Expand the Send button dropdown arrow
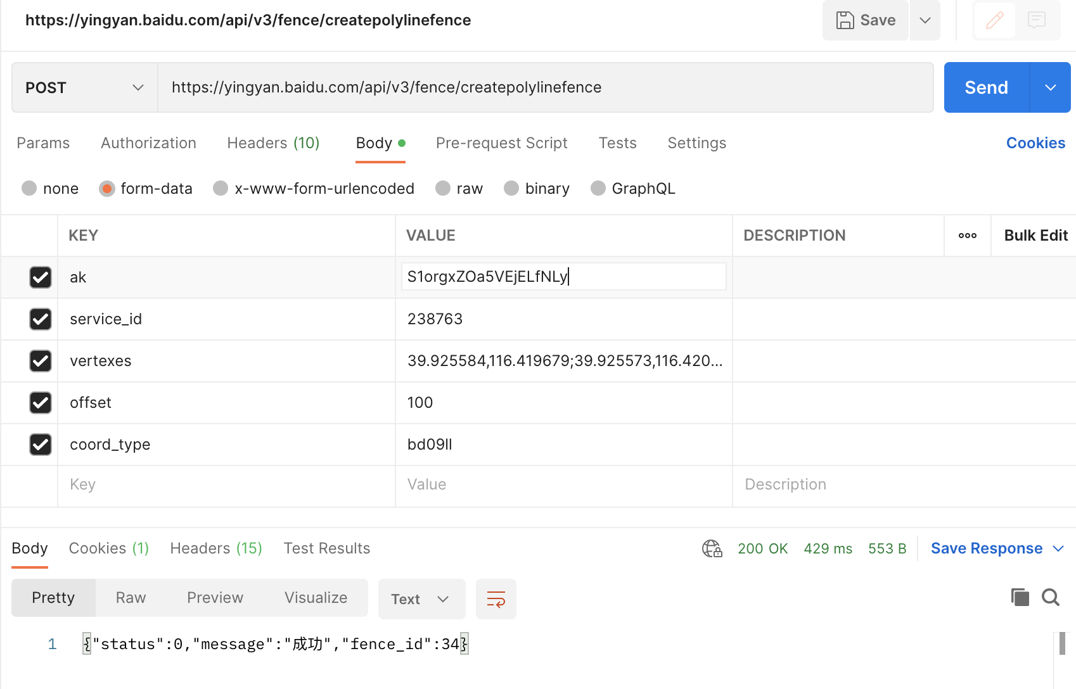This screenshot has height=689, width=1076. point(1050,87)
